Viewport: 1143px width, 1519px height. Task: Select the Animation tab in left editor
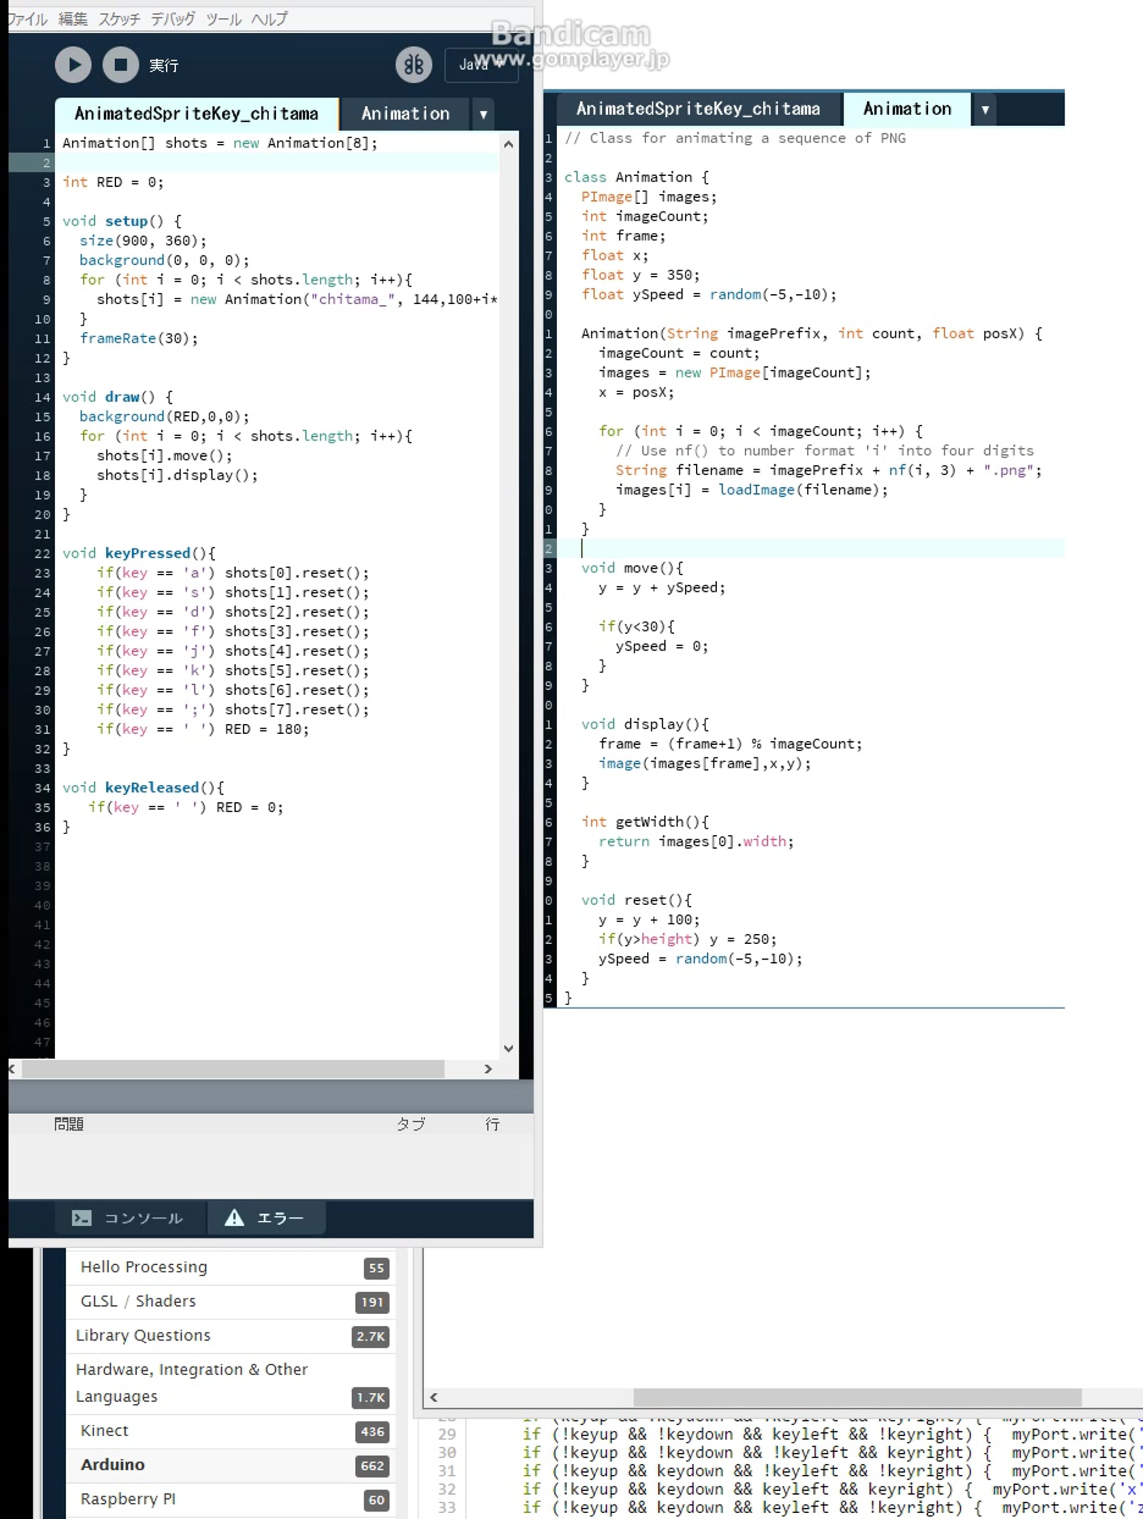click(x=405, y=114)
